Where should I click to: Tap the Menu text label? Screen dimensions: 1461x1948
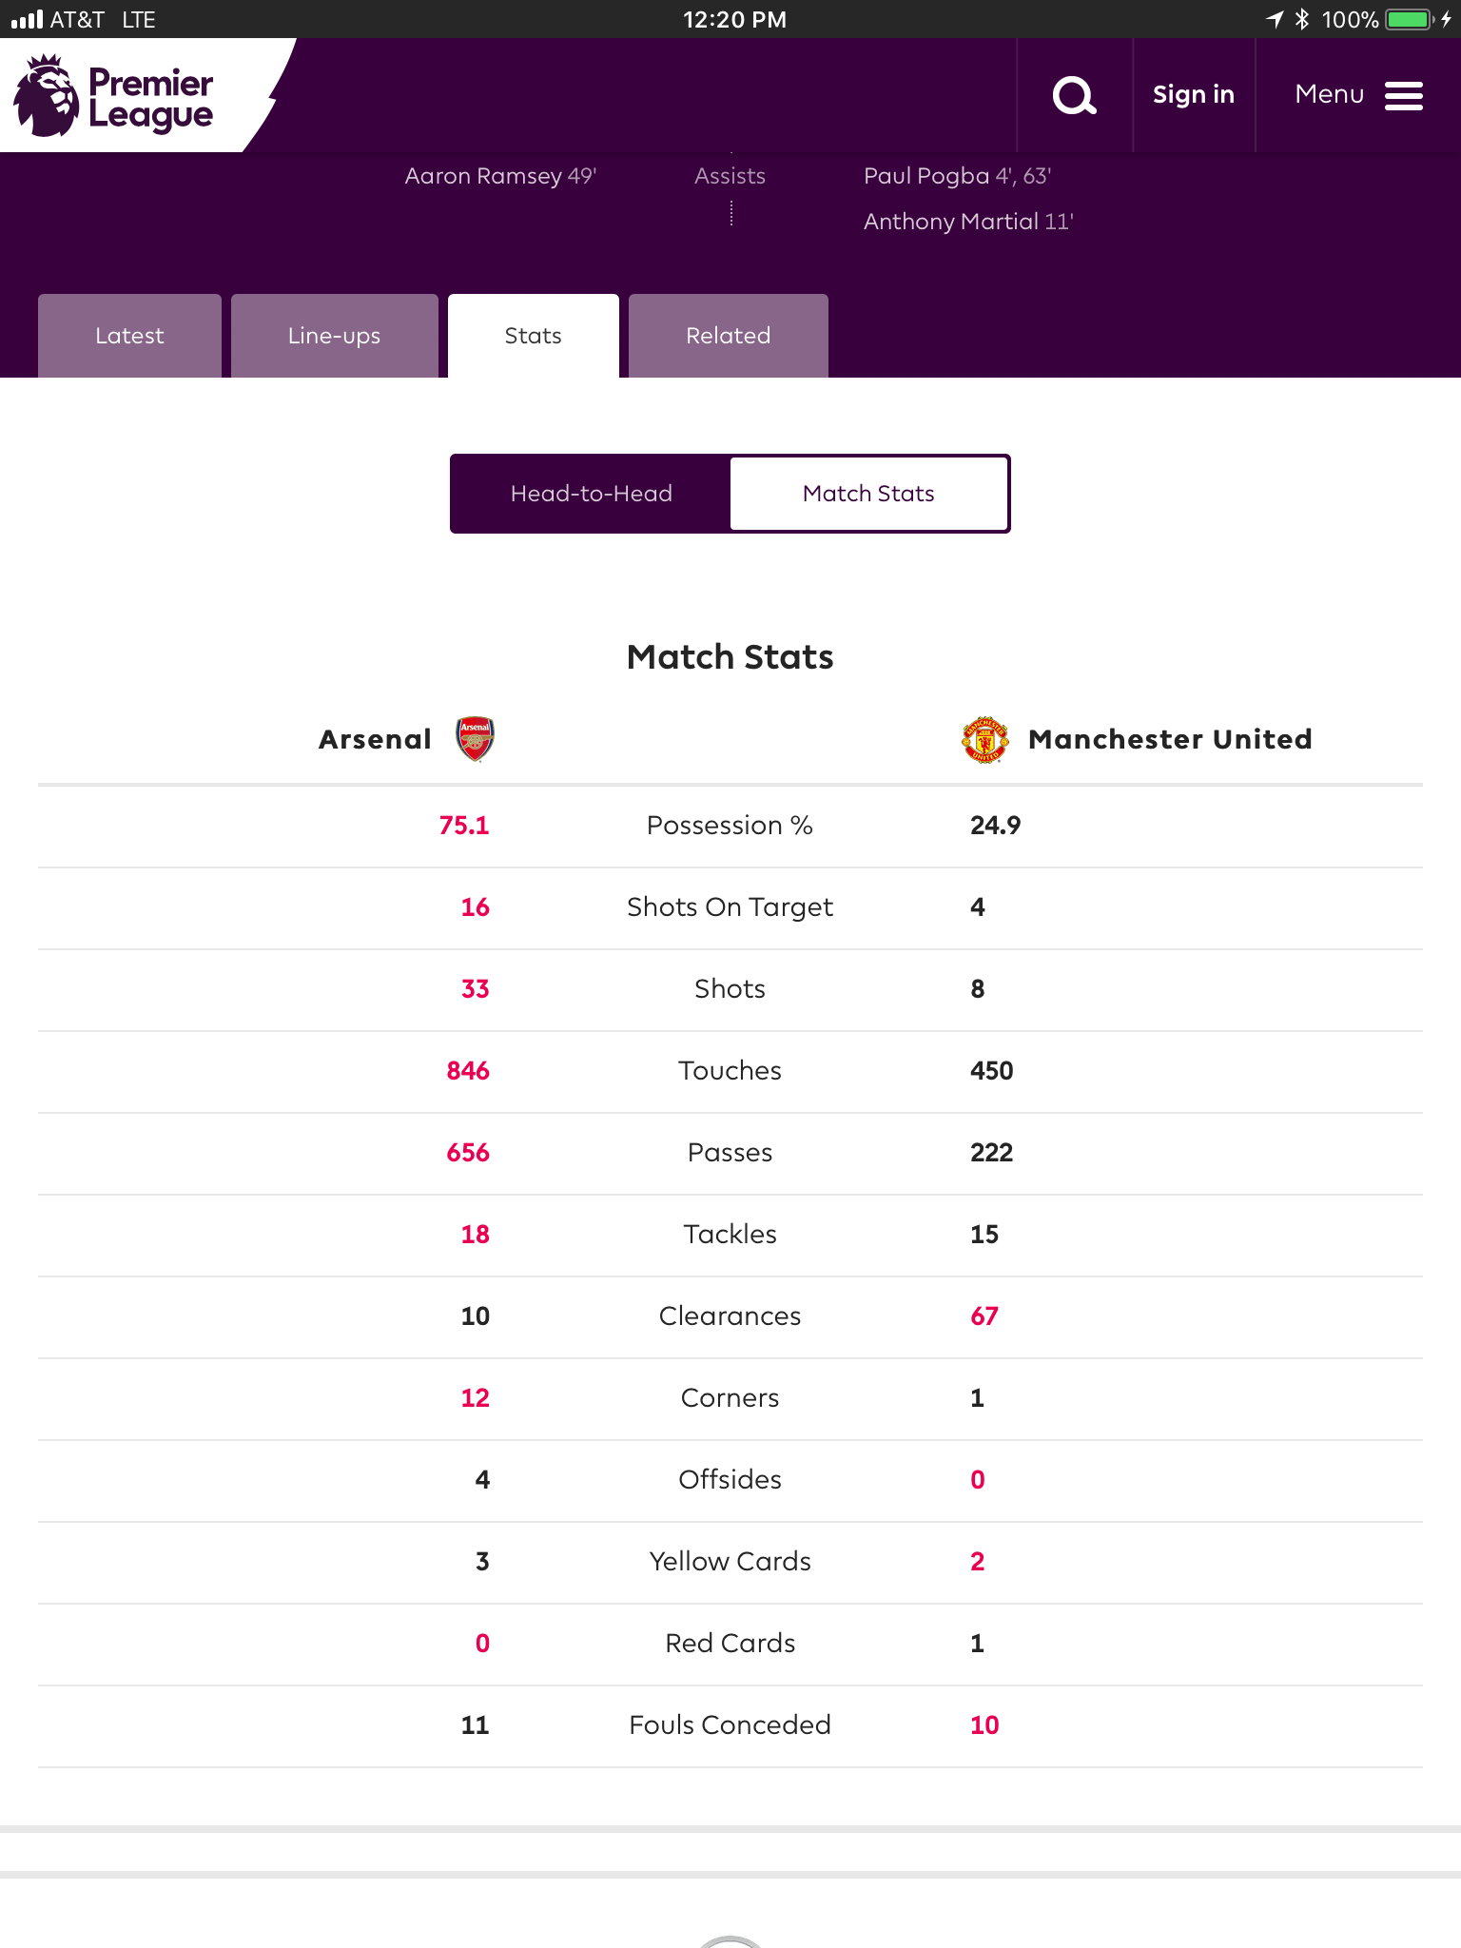pos(1329,95)
